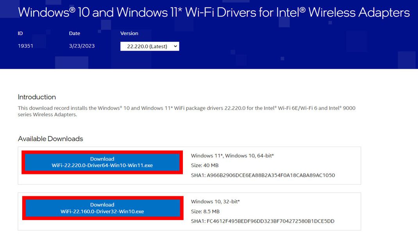Click Download WiFi-22.160.0-Driver32-Win10.exe
Image resolution: width=418 pixels, height=236 pixels.
point(102,208)
